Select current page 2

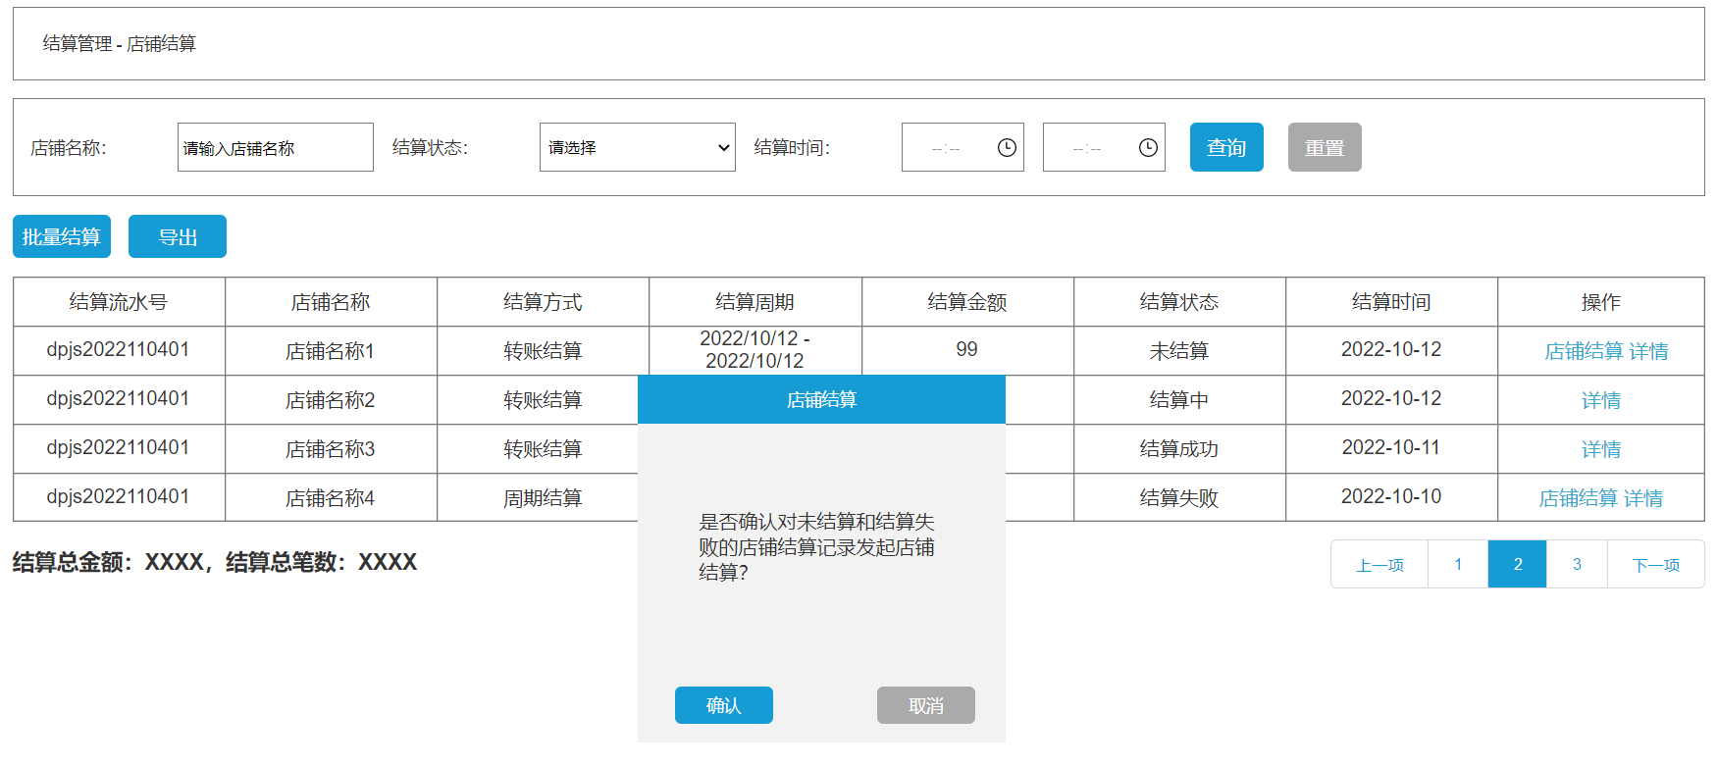[1518, 564]
